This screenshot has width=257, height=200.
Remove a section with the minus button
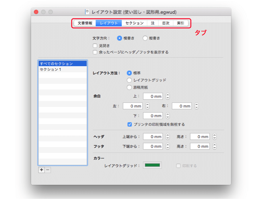pos(48,170)
